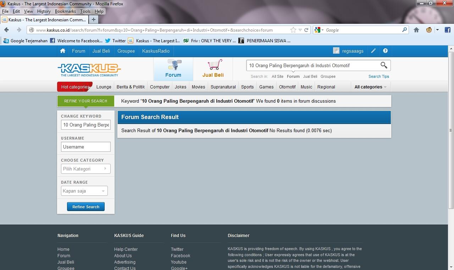Open the help question mark icon

pyautogui.click(x=386, y=51)
